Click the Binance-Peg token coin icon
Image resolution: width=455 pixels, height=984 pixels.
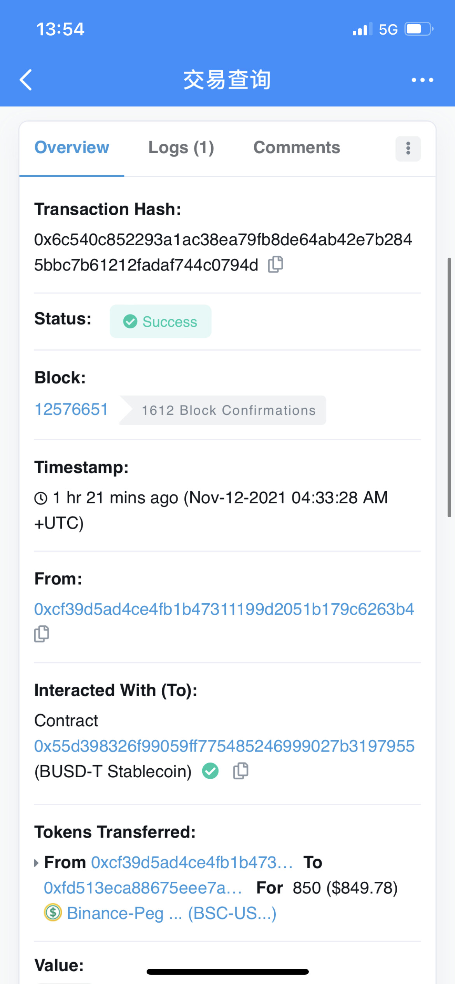(x=53, y=912)
